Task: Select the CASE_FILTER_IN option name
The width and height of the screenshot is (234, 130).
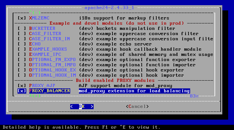Action: (x=49, y=39)
